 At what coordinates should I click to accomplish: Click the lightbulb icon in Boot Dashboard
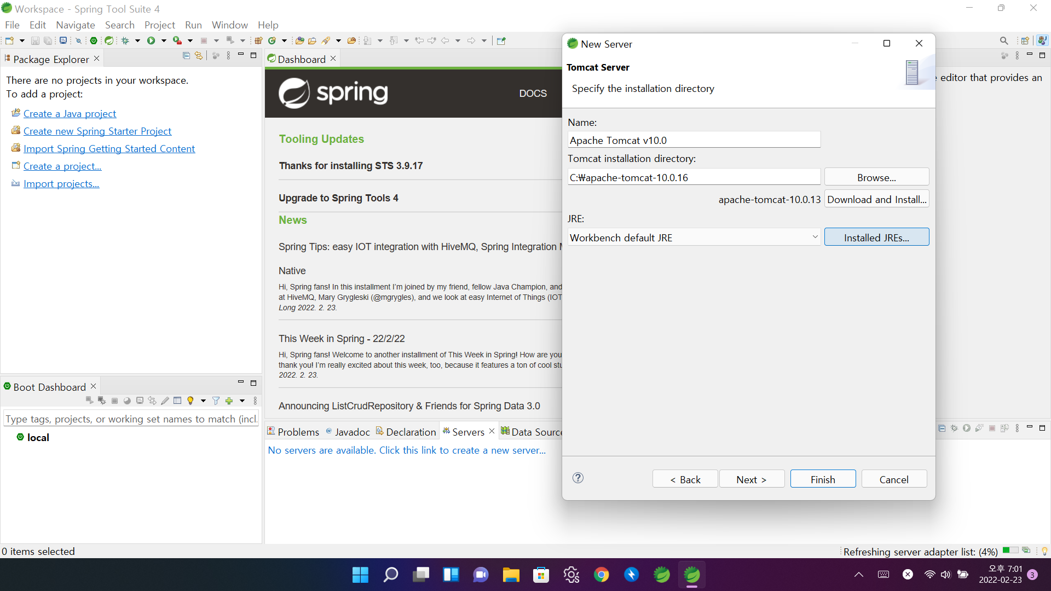190,401
